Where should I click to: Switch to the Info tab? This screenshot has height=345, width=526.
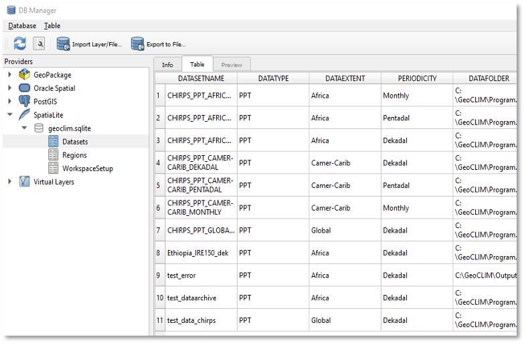(x=167, y=65)
